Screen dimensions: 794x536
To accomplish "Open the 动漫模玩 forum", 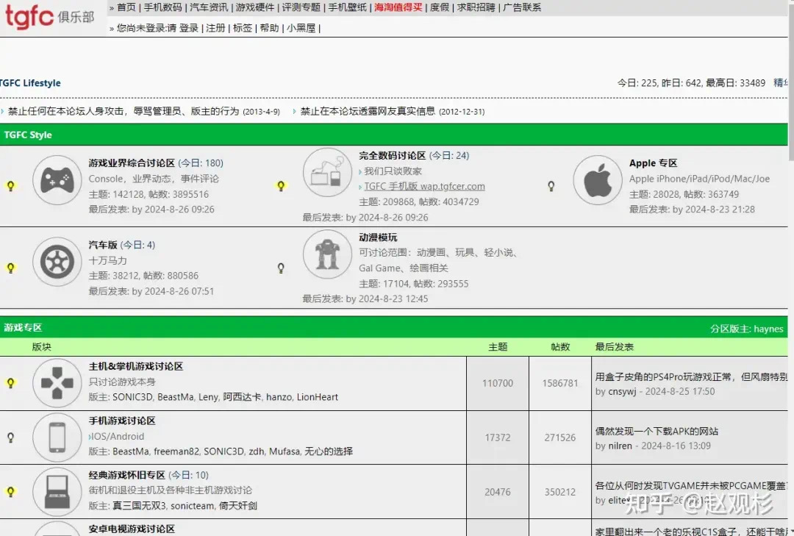I will pos(378,237).
